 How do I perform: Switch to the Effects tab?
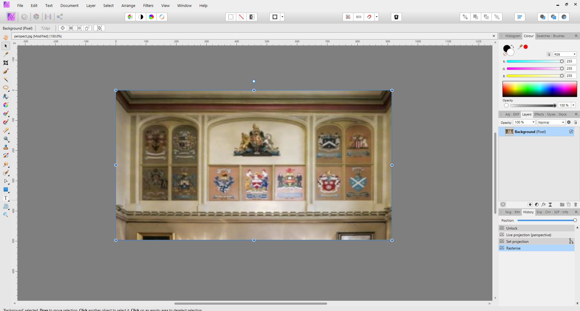[x=539, y=114]
